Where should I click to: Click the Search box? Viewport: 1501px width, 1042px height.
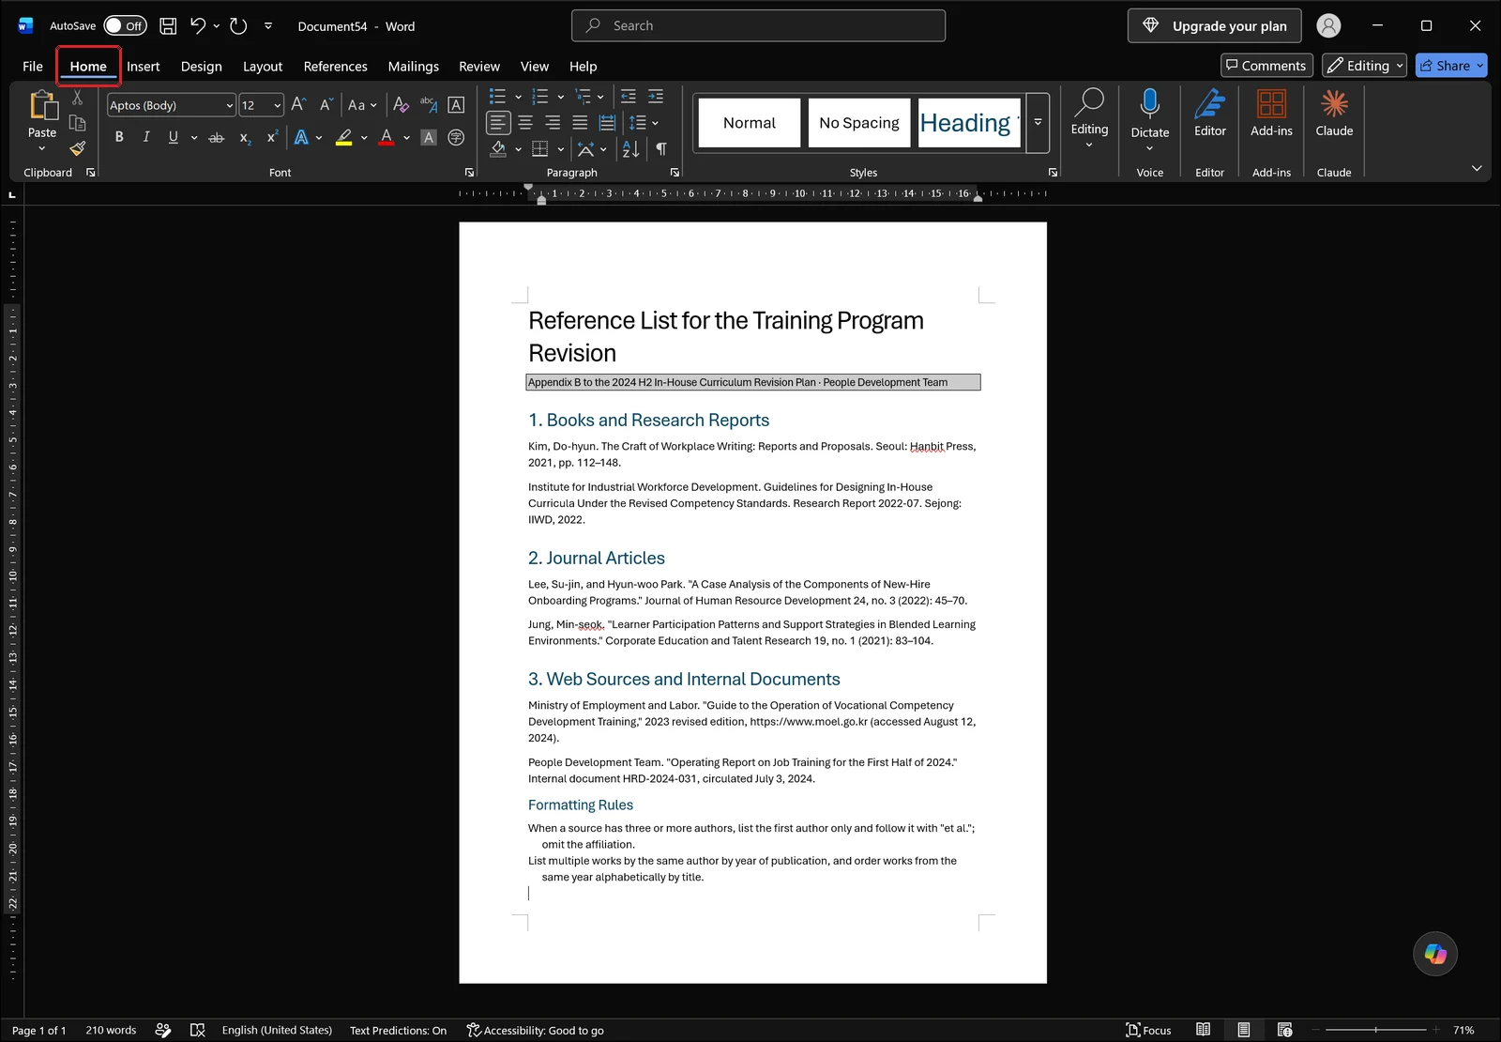click(x=758, y=25)
